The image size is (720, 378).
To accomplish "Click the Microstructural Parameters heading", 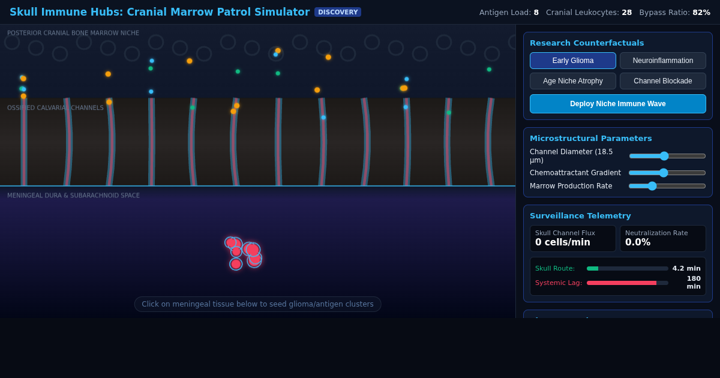I will pyautogui.click(x=591, y=139).
